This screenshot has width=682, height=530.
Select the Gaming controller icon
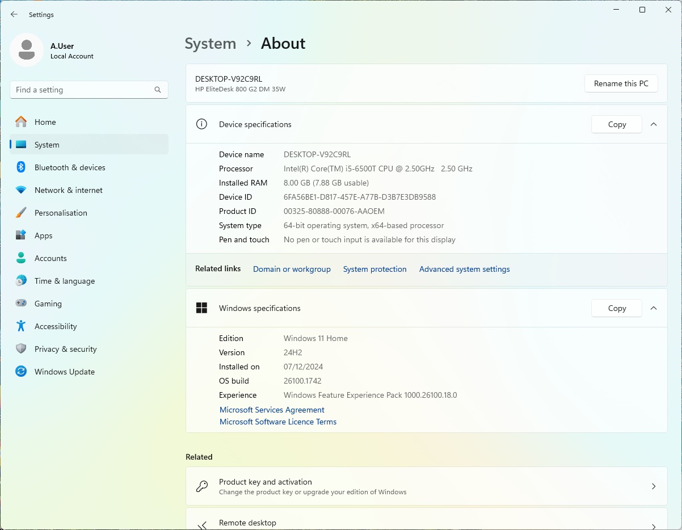point(21,304)
